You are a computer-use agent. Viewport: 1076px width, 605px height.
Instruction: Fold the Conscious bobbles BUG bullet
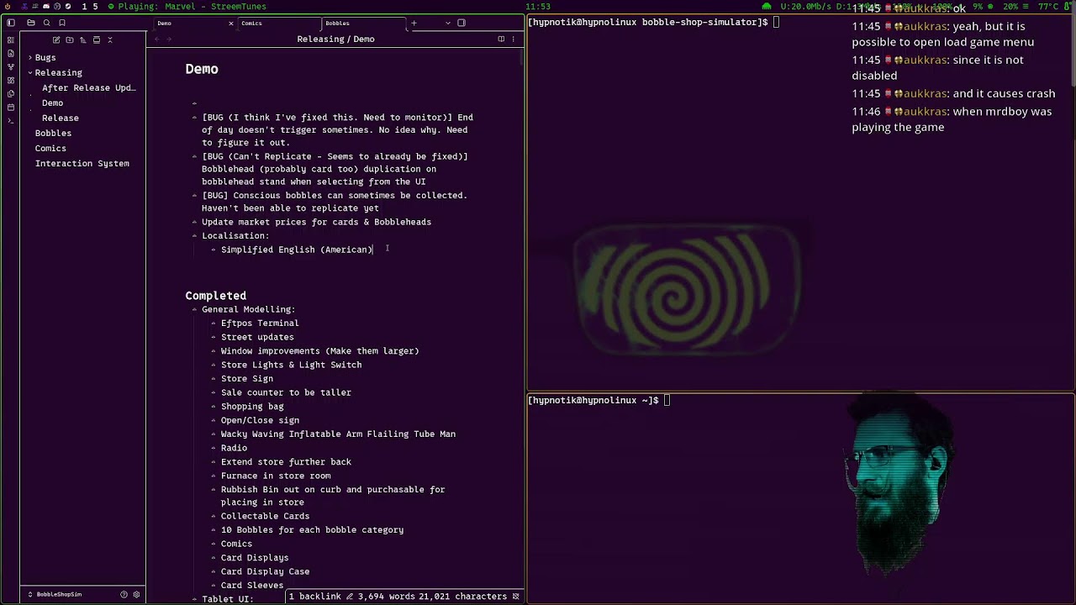[194, 195]
